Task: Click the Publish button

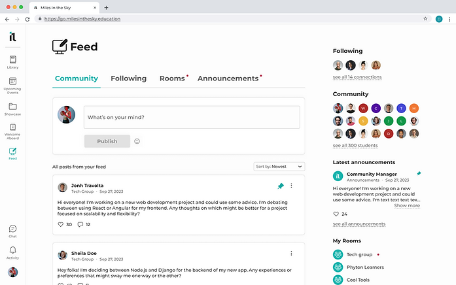Action: pyautogui.click(x=107, y=141)
